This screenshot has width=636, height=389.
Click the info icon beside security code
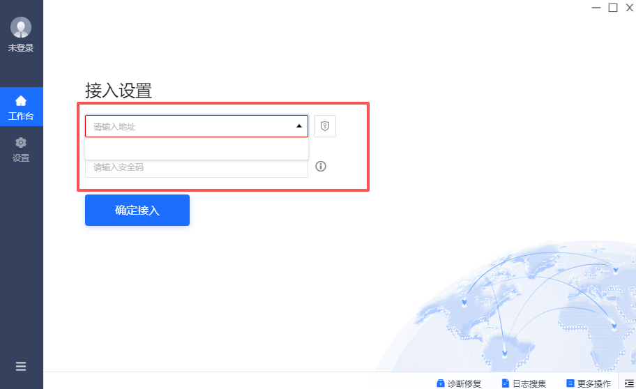pos(321,167)
